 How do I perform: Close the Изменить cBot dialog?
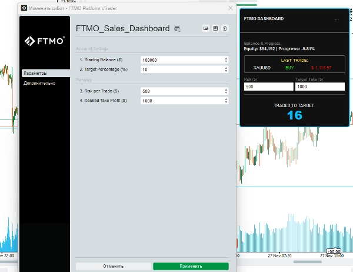tap(231, 8)
